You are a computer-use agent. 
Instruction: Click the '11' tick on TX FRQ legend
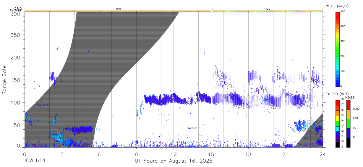point(342,137)
